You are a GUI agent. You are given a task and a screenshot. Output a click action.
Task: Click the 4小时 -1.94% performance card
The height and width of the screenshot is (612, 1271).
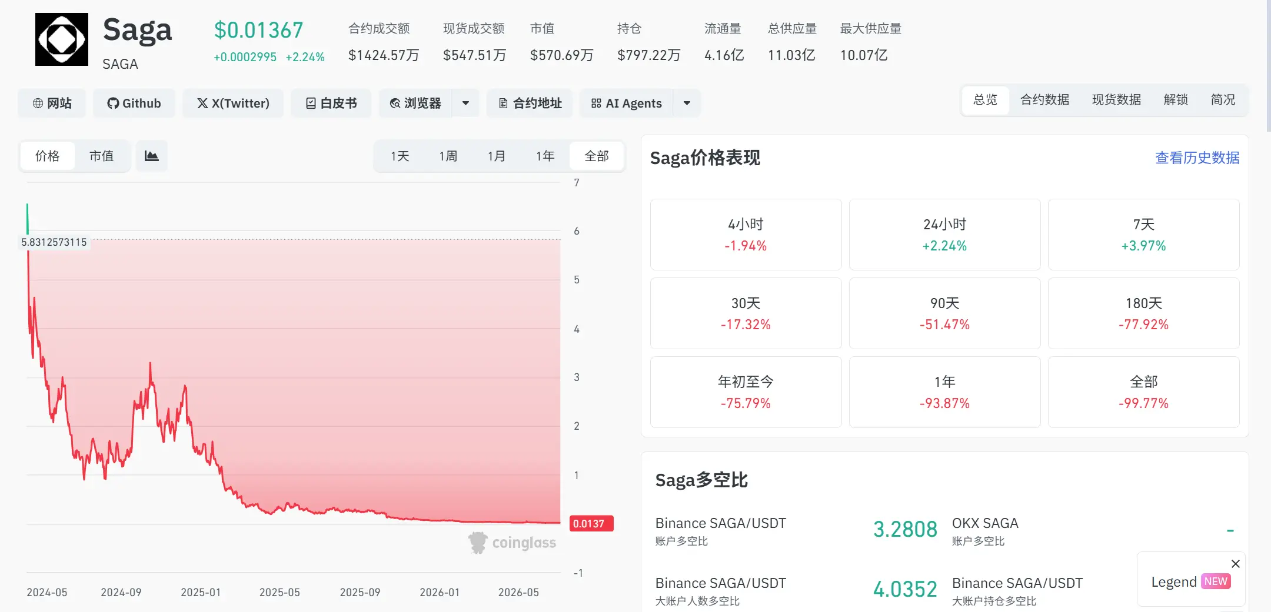[746, 235]
